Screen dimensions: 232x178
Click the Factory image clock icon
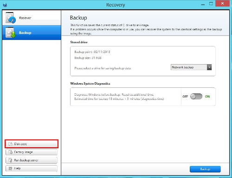(10, 152)
